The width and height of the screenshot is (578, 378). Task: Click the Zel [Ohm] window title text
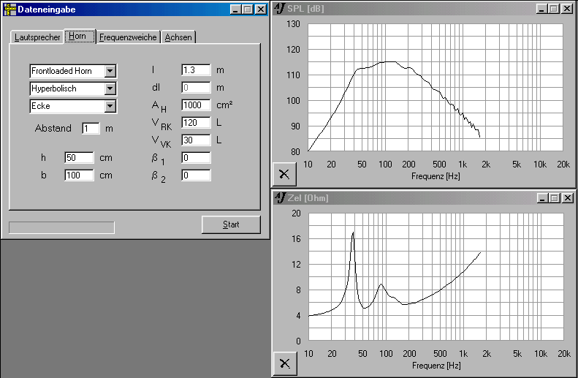click(308, 198)
